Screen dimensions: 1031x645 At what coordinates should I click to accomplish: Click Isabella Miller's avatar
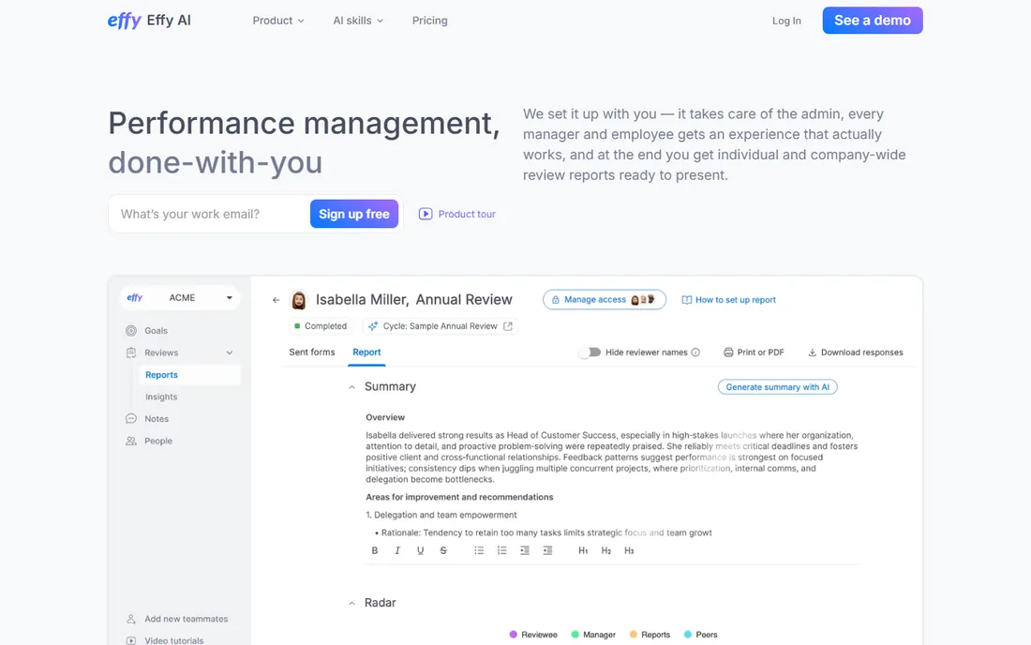point(298,300)
